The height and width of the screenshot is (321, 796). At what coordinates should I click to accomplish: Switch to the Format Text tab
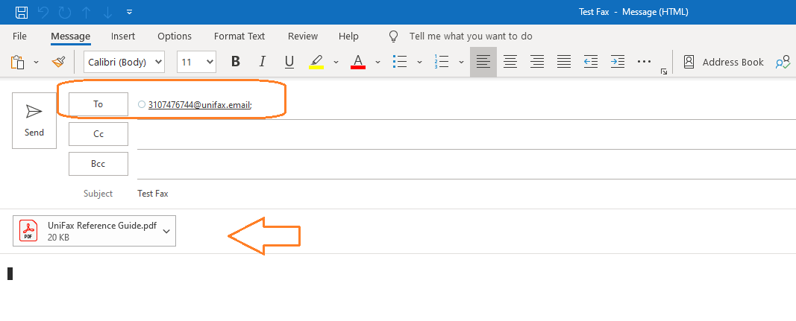tap(239, 36)
